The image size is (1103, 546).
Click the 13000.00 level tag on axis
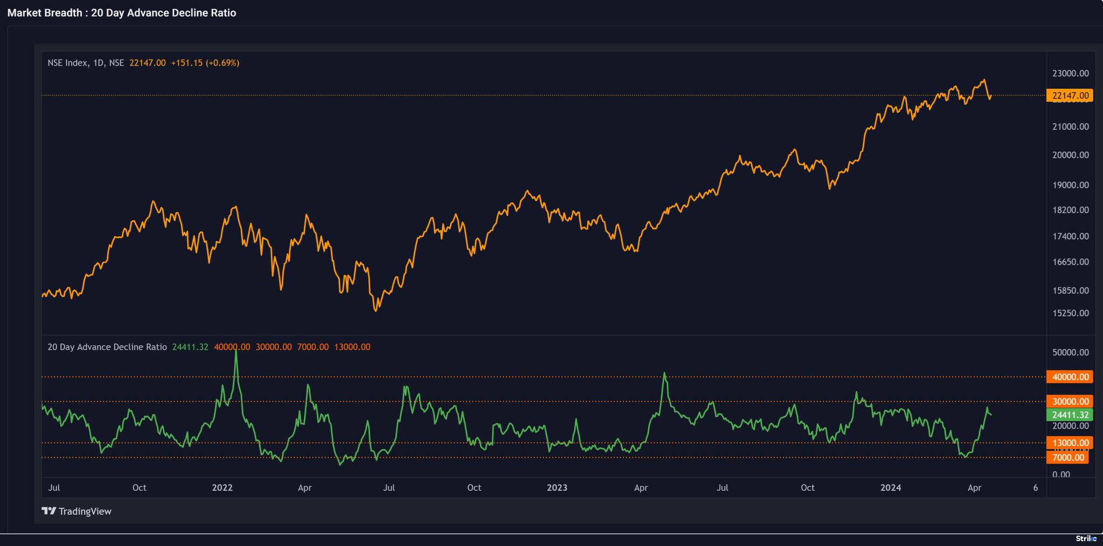[x=1069, y=443]
